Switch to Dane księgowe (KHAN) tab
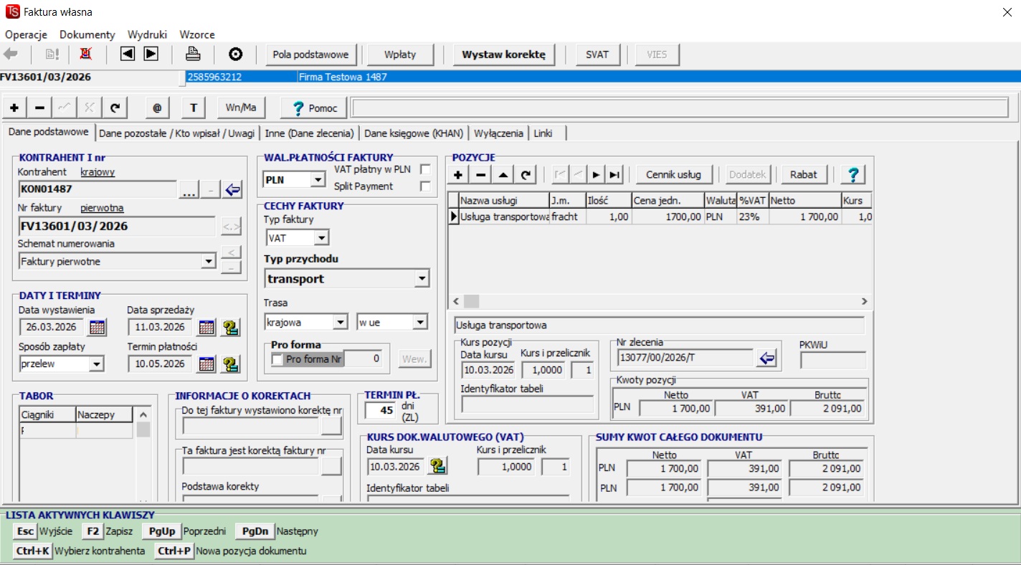Screen dimensions: 1021x565 click(414, 133)
